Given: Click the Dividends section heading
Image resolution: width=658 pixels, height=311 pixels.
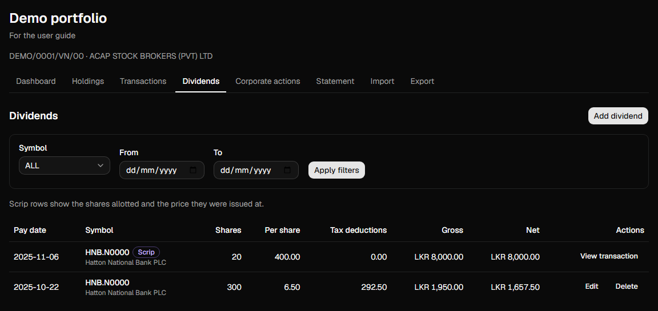Looking at the screenshot, I should pos(34,116).
